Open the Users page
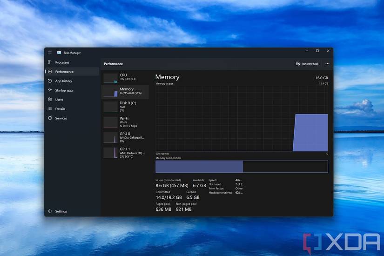The width and height of the screenshot is (384, 256). pos(59,100)
